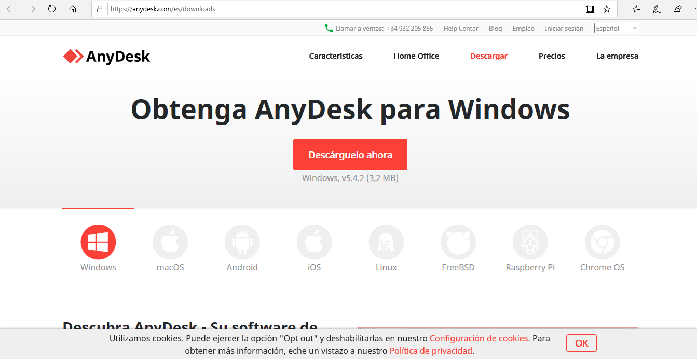This screenshot has height=359, width=697.
Task: Select the FreeBSD platform icon
Action: (x=458, y=242)
